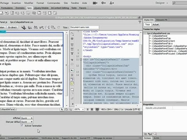The width and height of the screenshot is (187, 140).
Task: Toggle mobile size view in status bar
Action: click(88, 109)
